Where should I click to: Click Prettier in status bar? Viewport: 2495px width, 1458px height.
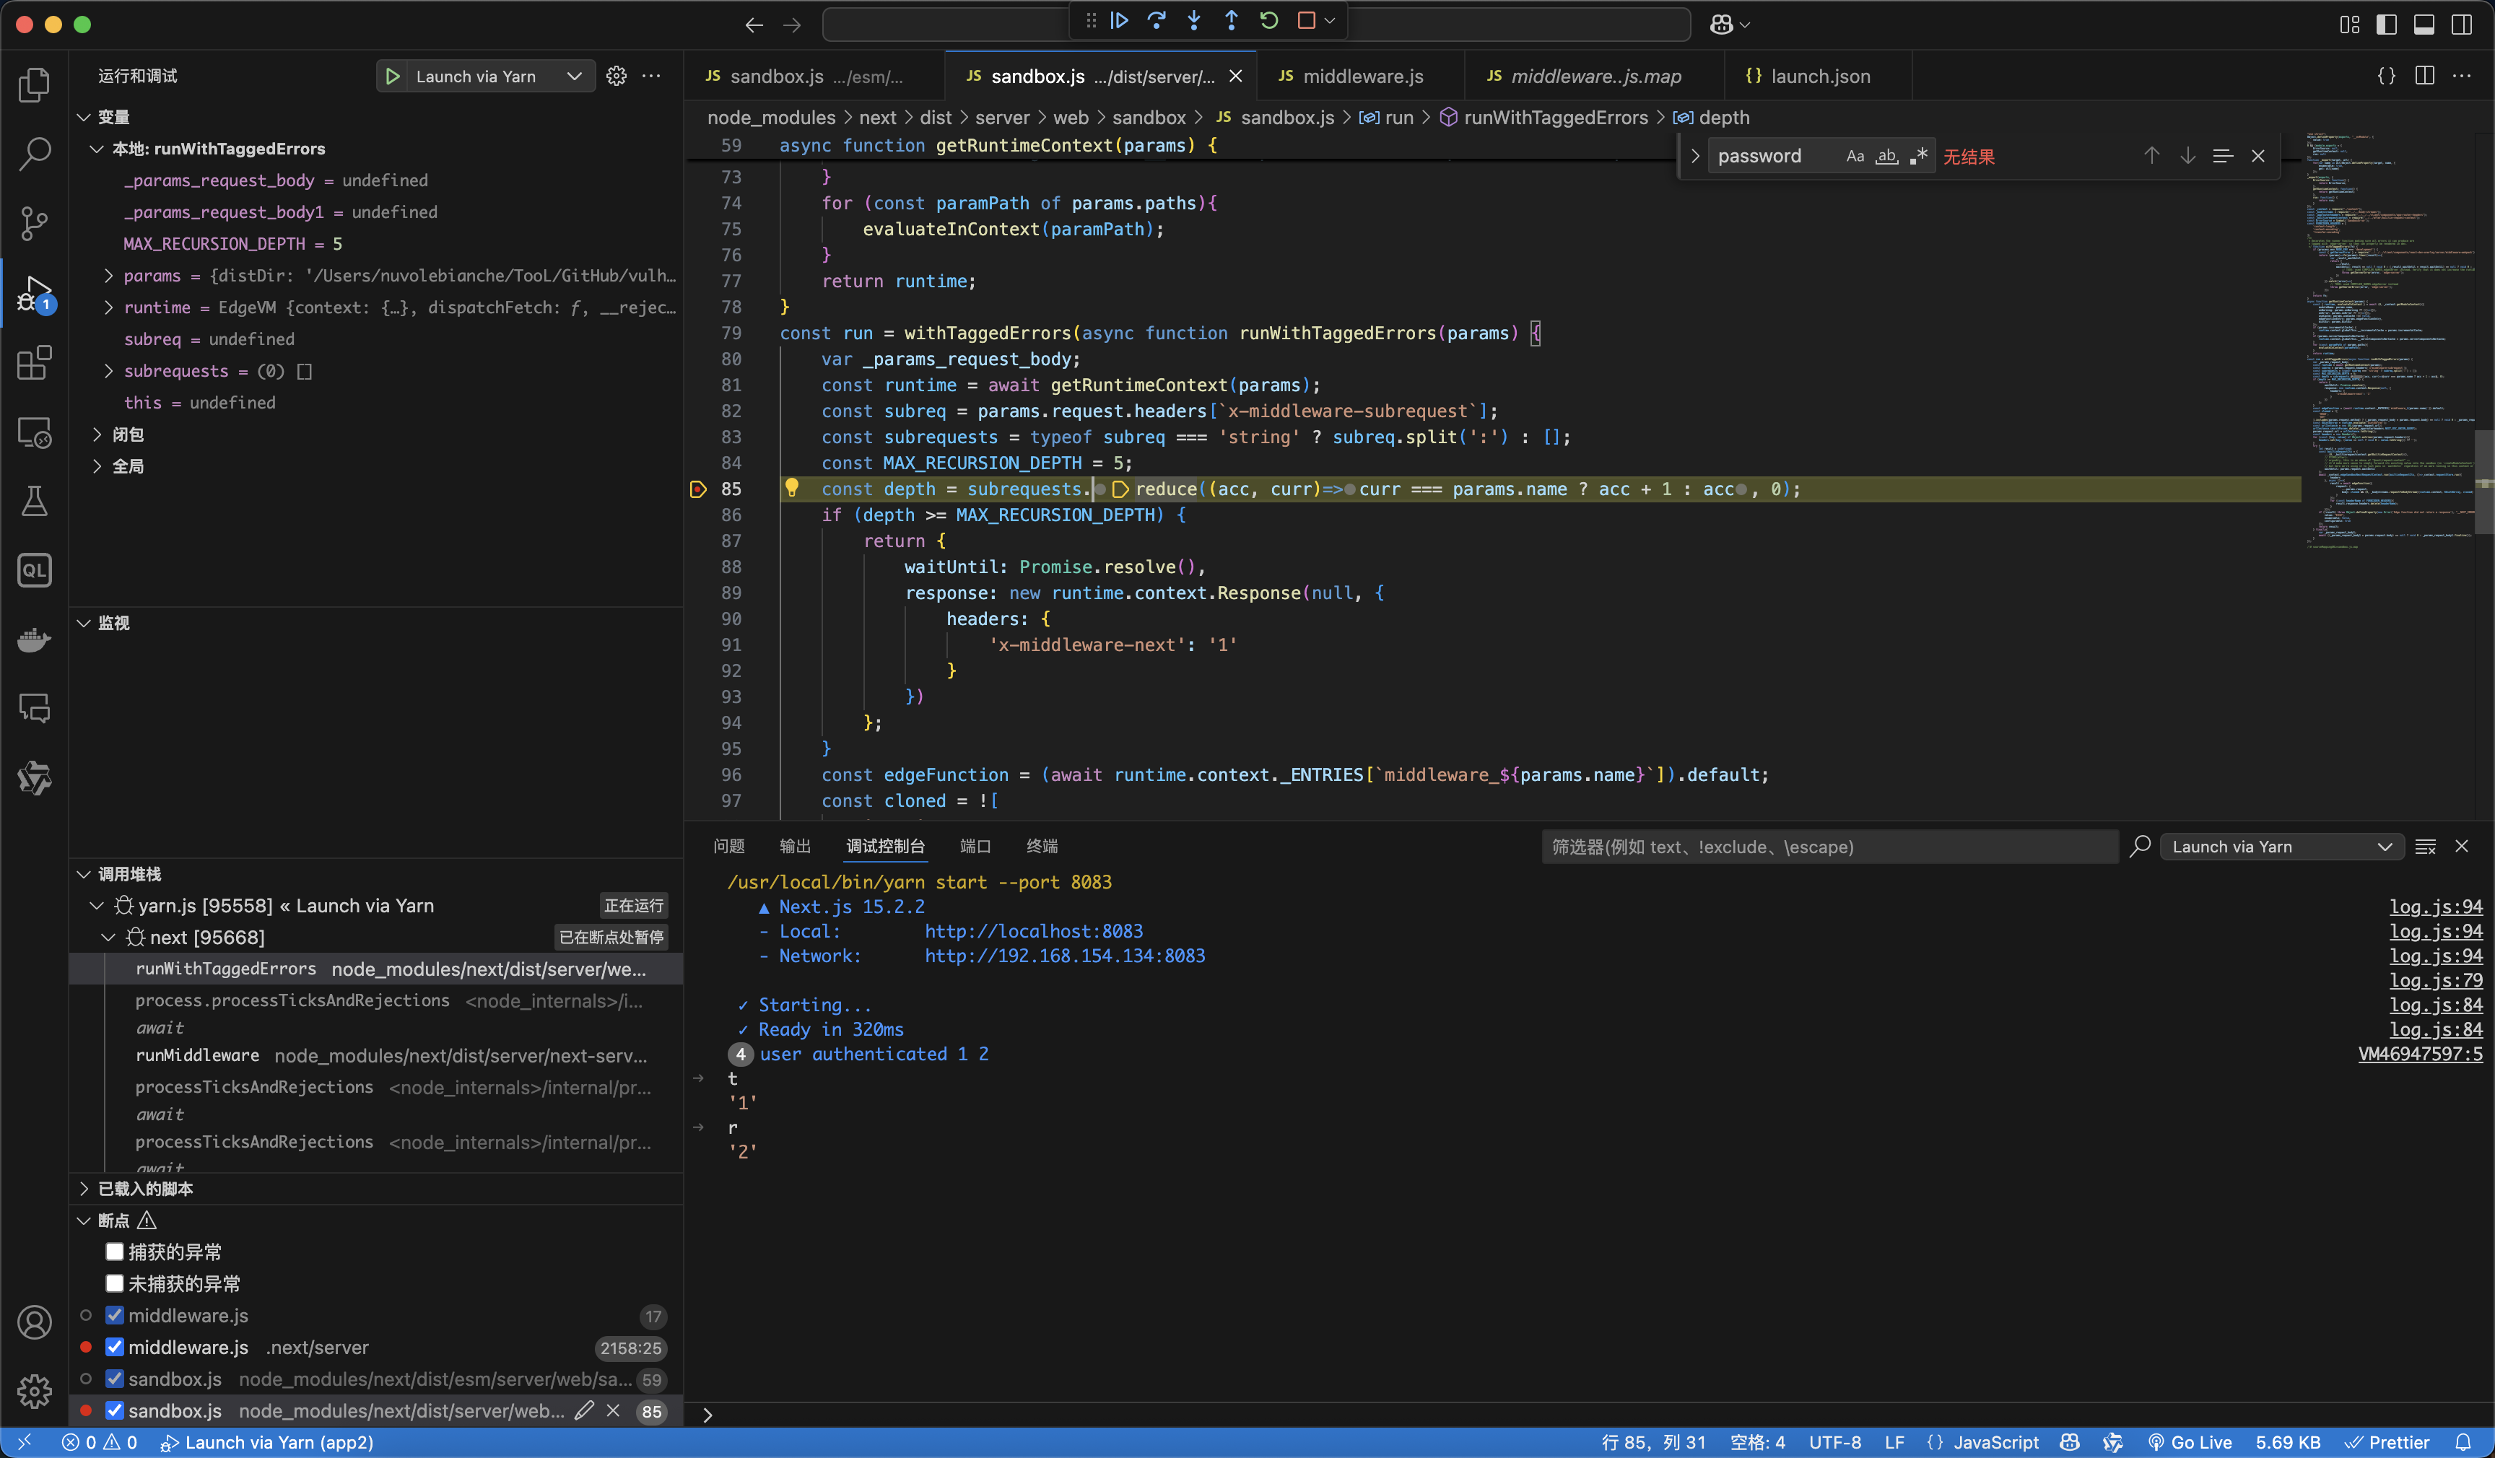[2387, 1442]
